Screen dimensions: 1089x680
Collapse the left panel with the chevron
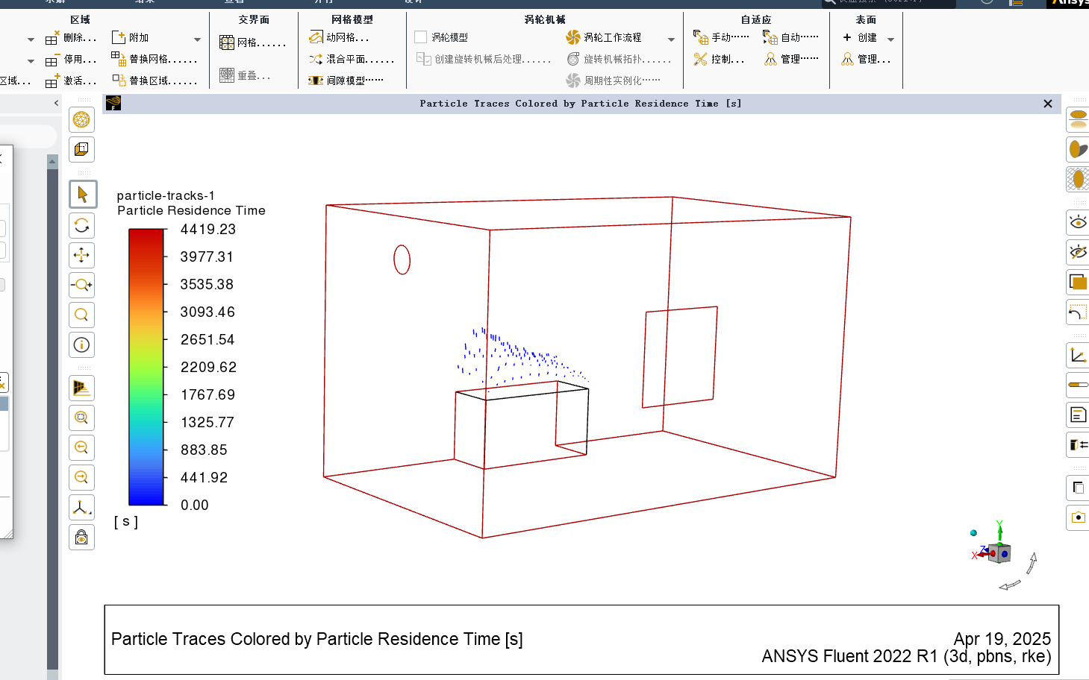pos(56,103)
